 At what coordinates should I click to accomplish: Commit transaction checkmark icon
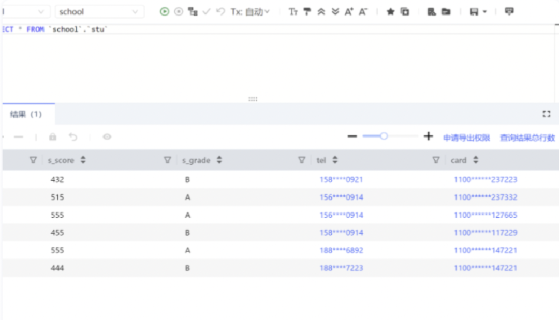click(x=207, y=12)
